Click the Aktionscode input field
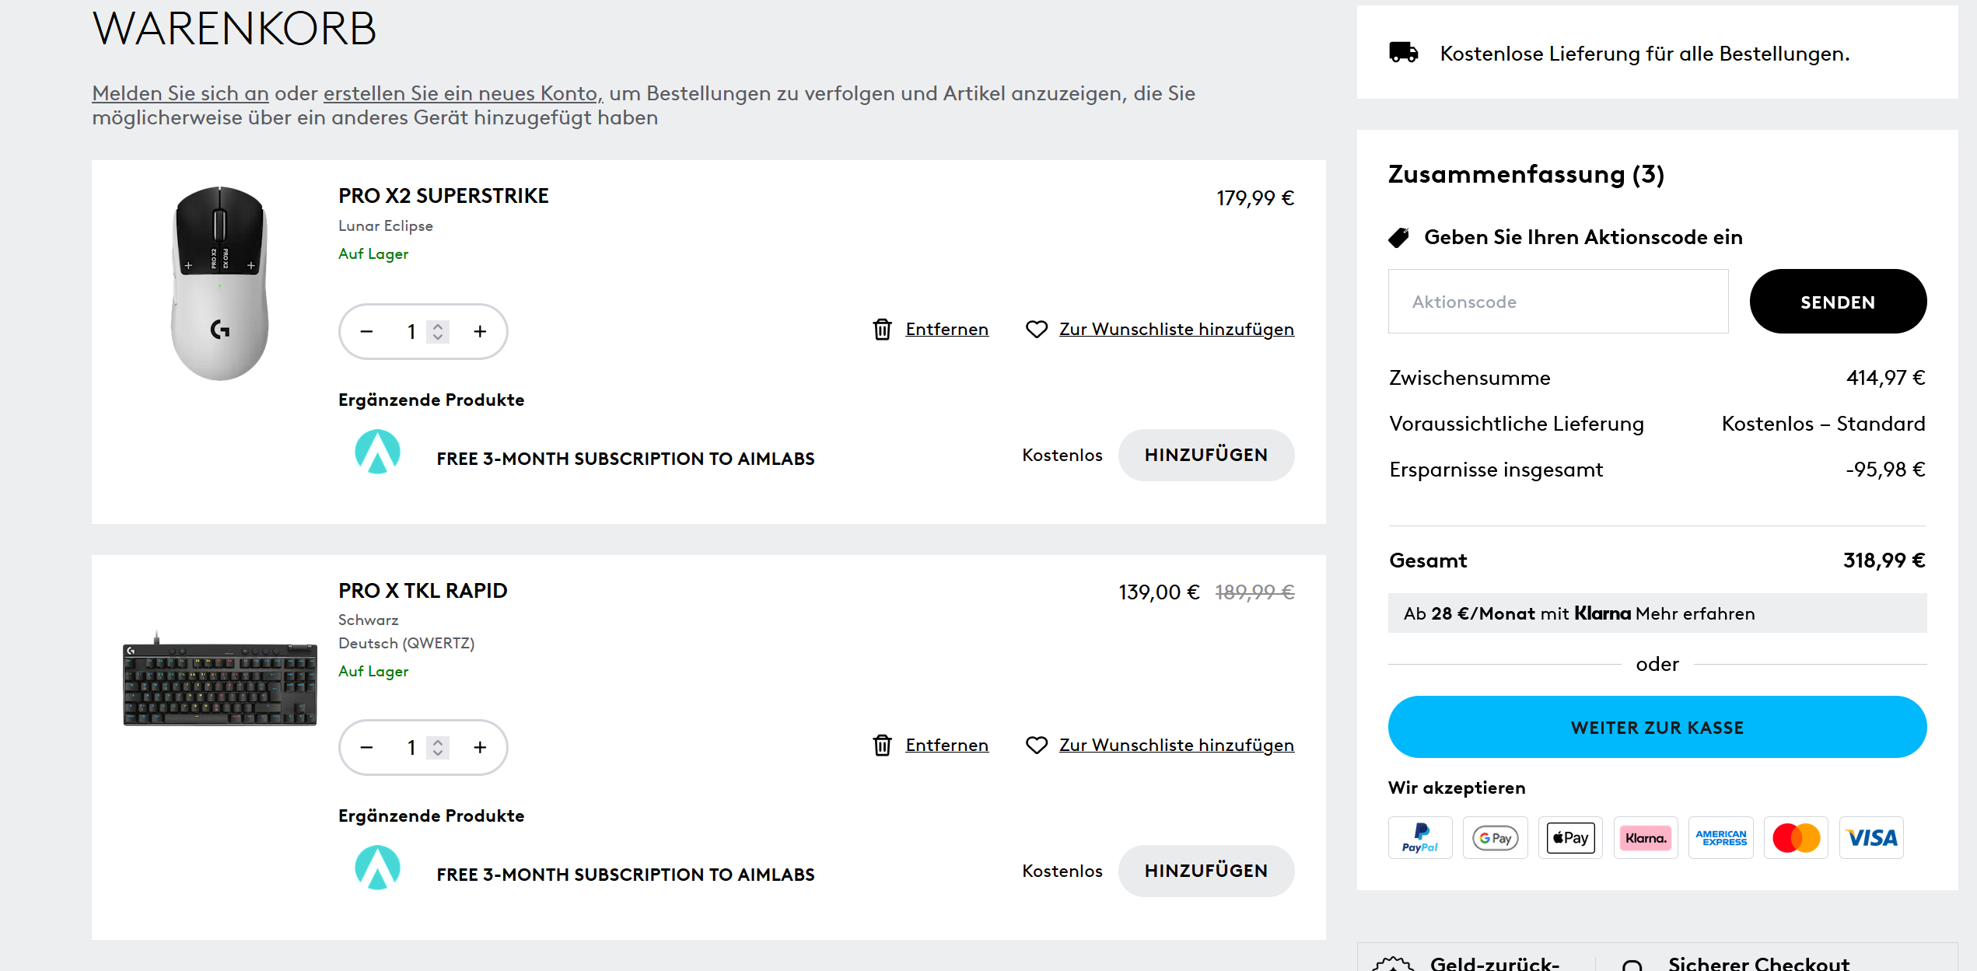1977x971 pixels. (1558, 302)
